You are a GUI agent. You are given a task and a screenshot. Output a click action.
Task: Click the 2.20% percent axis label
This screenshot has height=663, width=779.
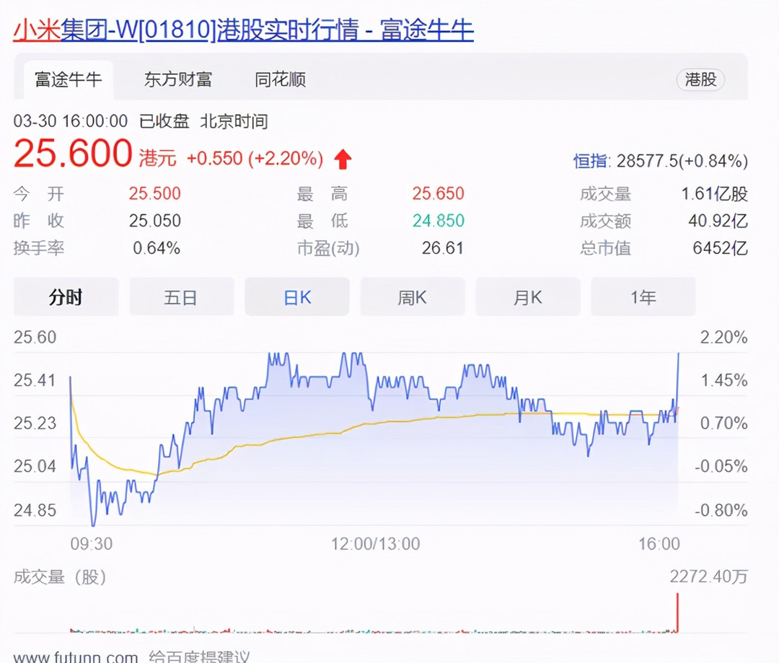pyautogui.click(x=724, y=338)
